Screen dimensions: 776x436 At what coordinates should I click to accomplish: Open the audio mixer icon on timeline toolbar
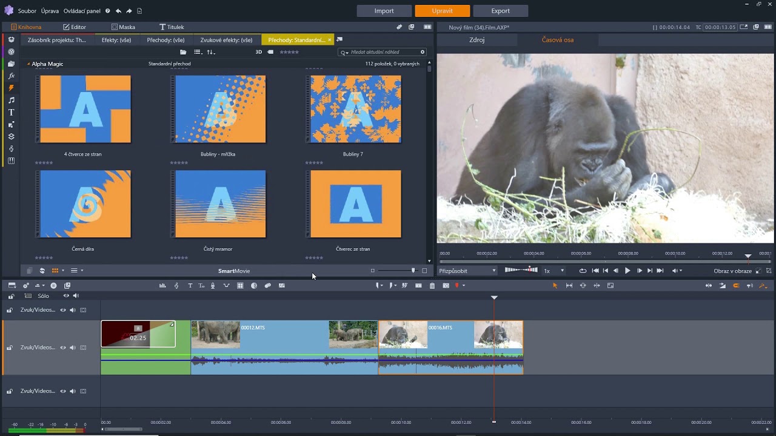point(162,285)
